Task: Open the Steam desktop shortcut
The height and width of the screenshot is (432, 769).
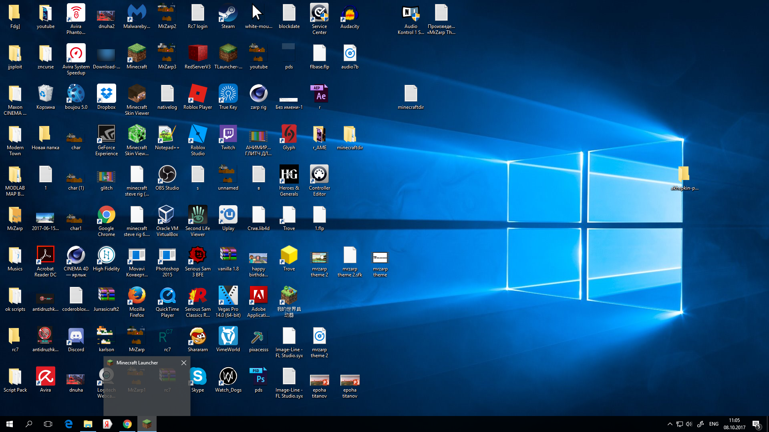Action: pos(228,14)
